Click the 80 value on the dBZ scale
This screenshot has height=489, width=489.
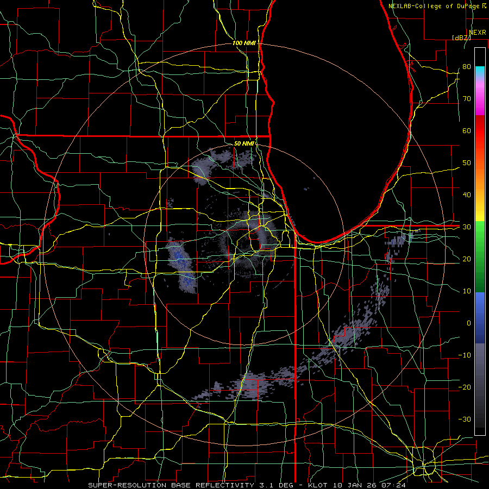pyautogui.click(x=467, y=67)
